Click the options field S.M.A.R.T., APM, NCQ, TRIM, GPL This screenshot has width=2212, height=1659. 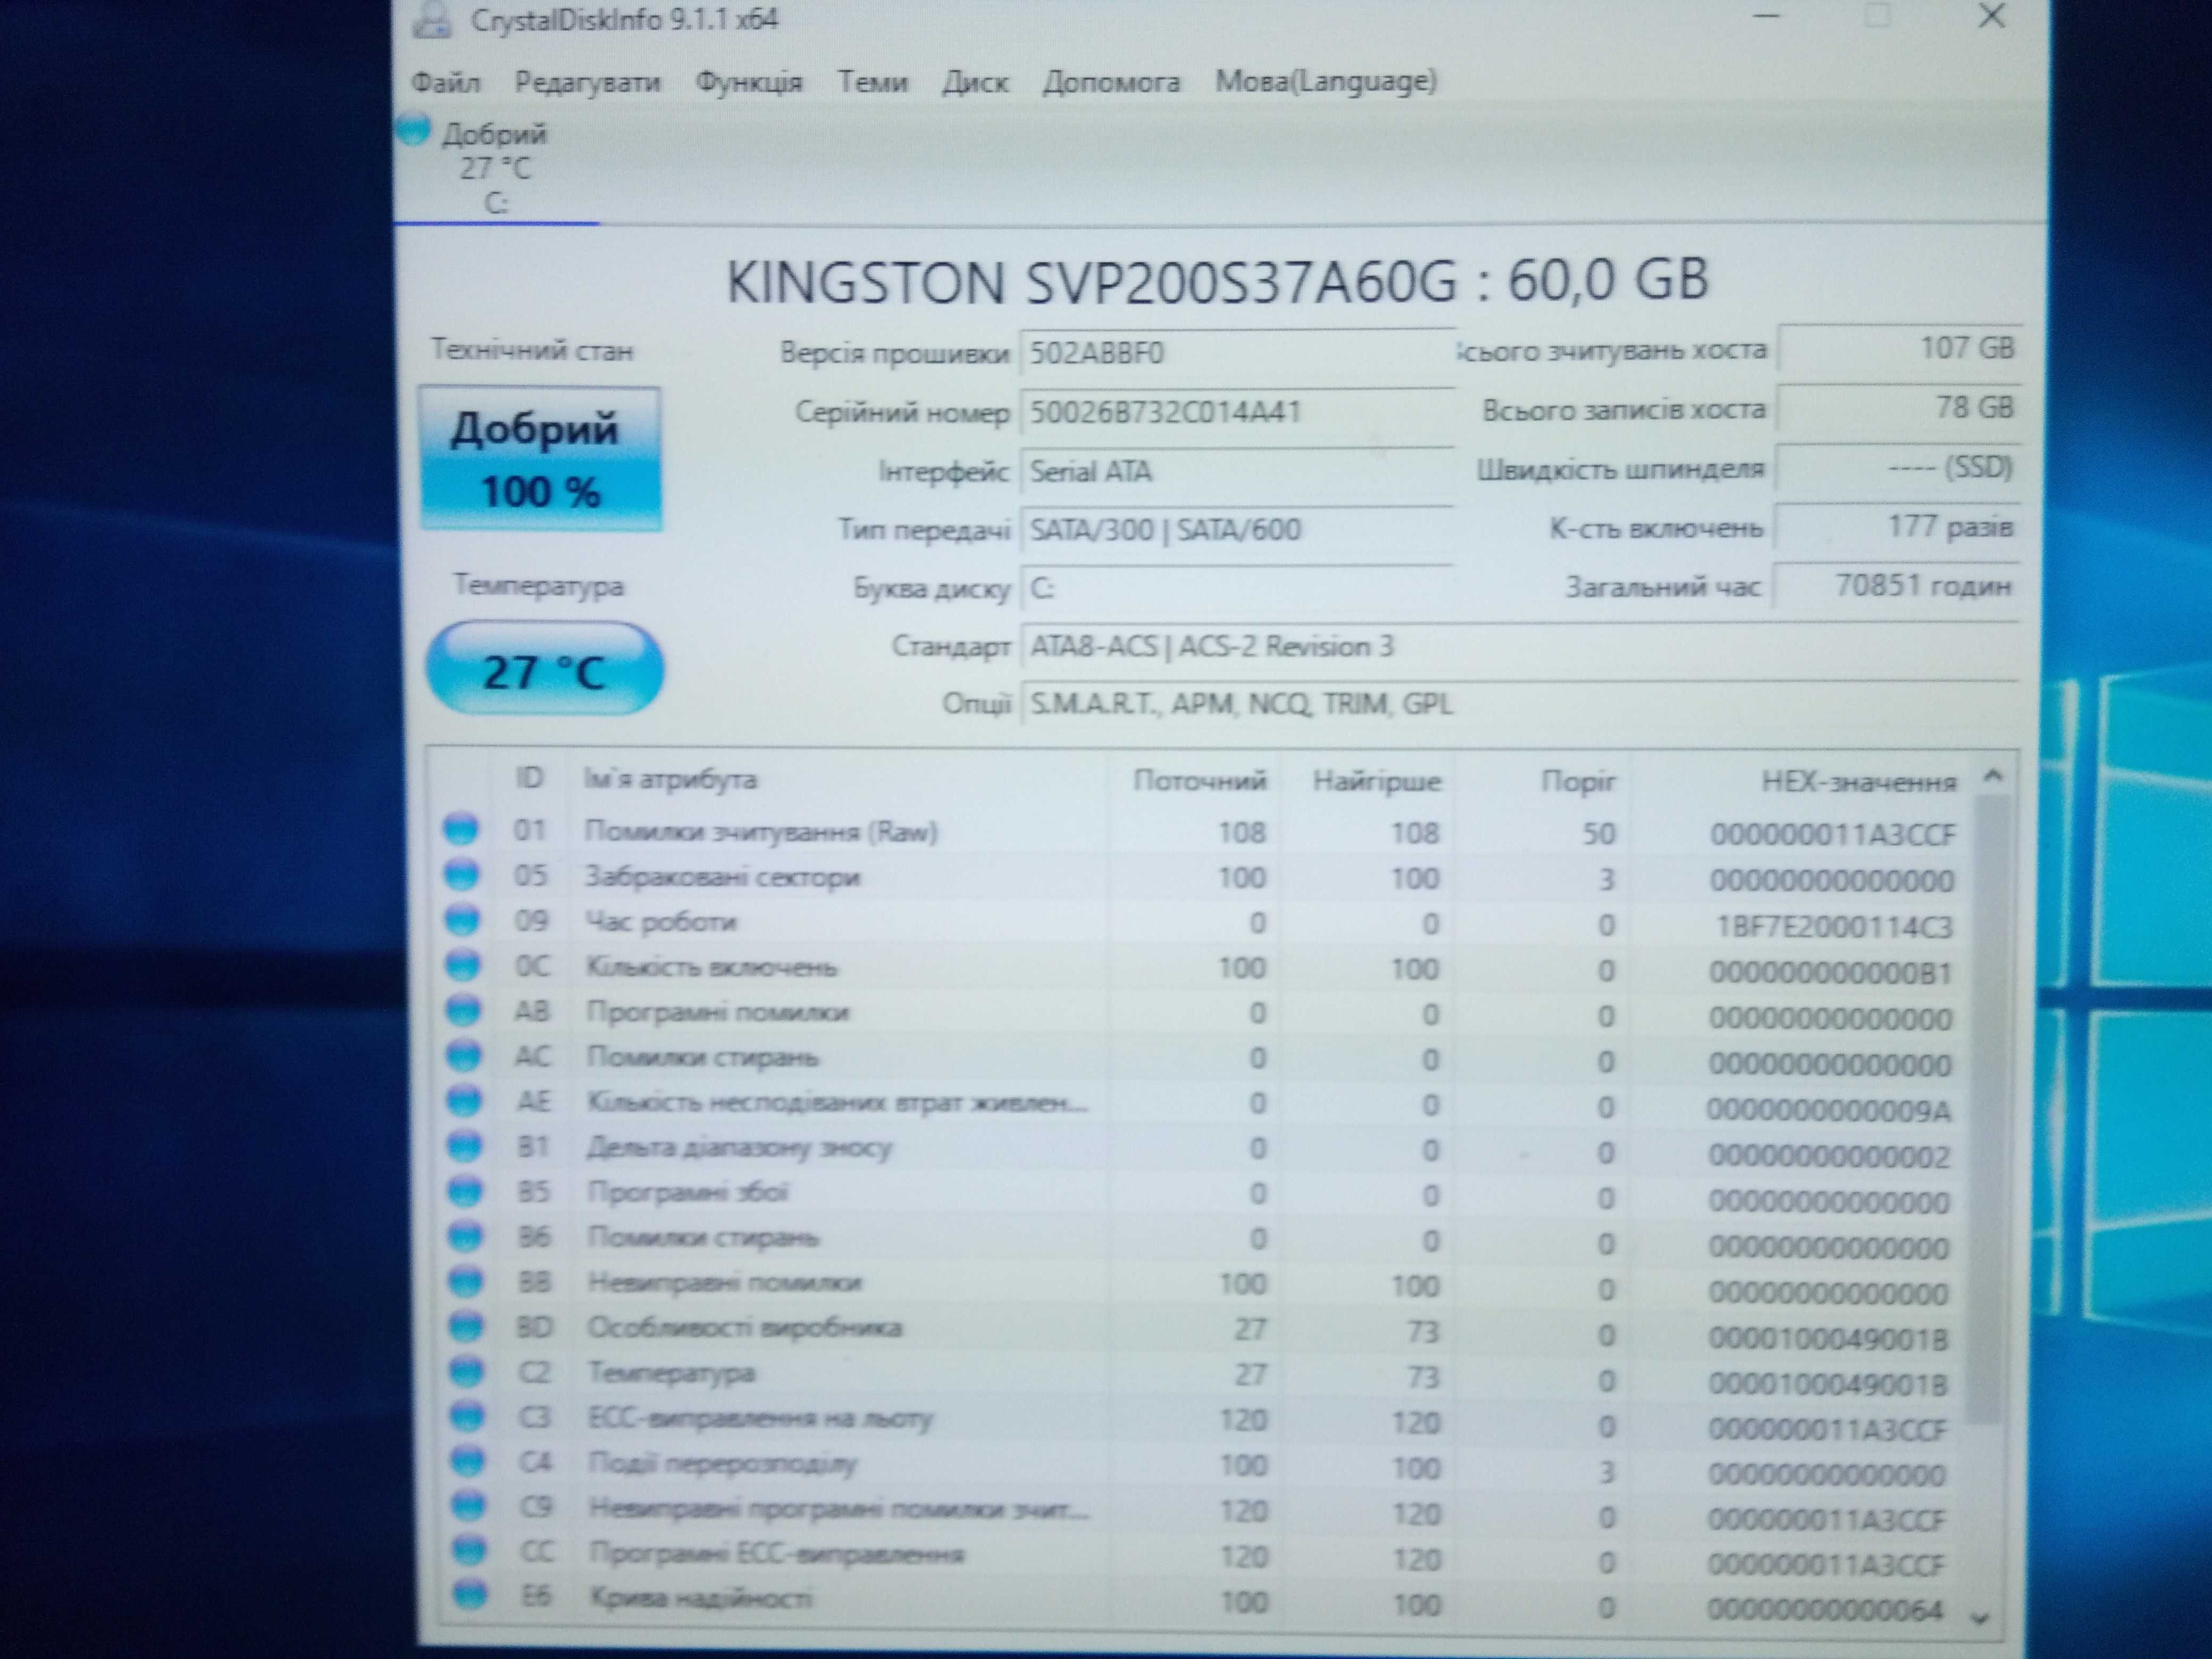(1519, 705)
